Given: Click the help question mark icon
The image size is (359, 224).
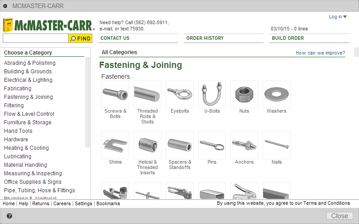Looking at the screenshot, I should [9, 216].
